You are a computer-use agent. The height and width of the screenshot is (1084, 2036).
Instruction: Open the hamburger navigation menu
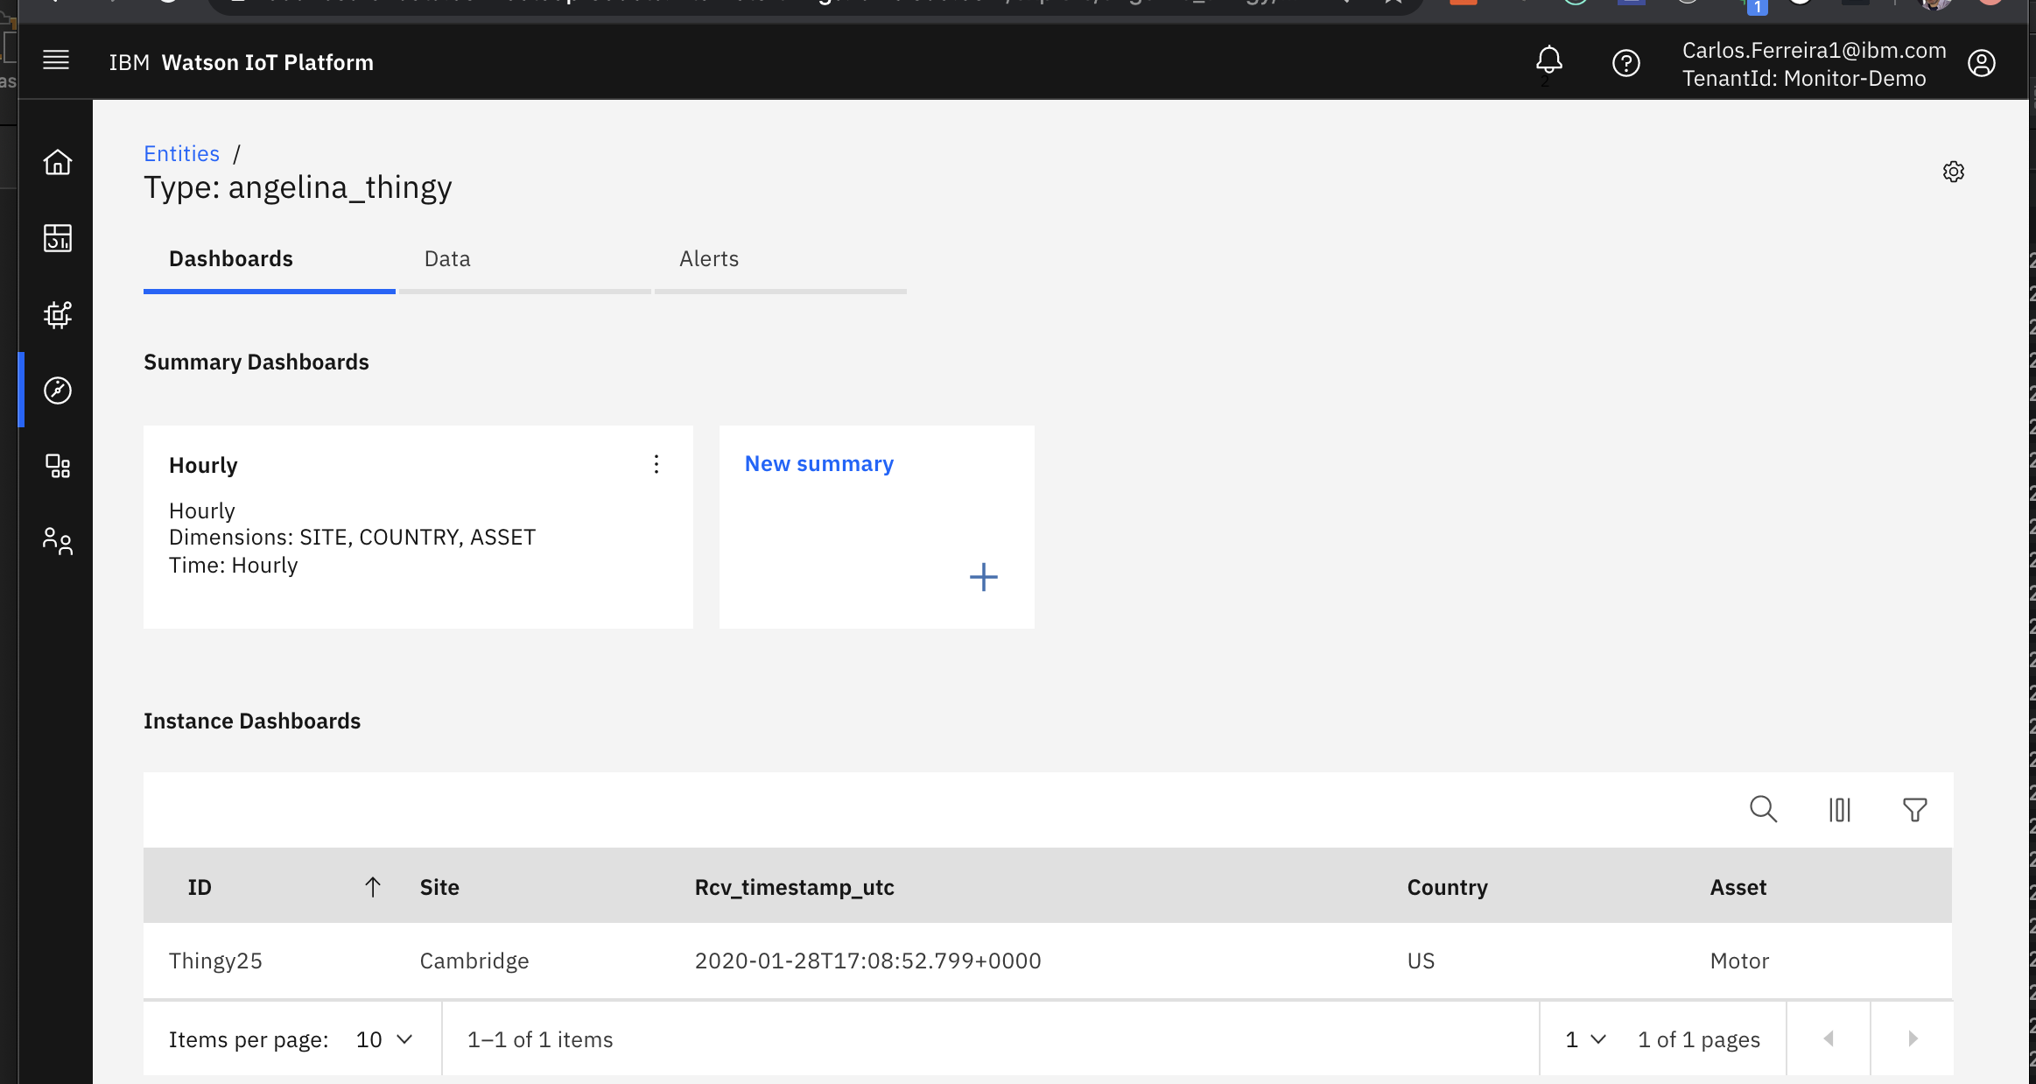pos(56,60)
